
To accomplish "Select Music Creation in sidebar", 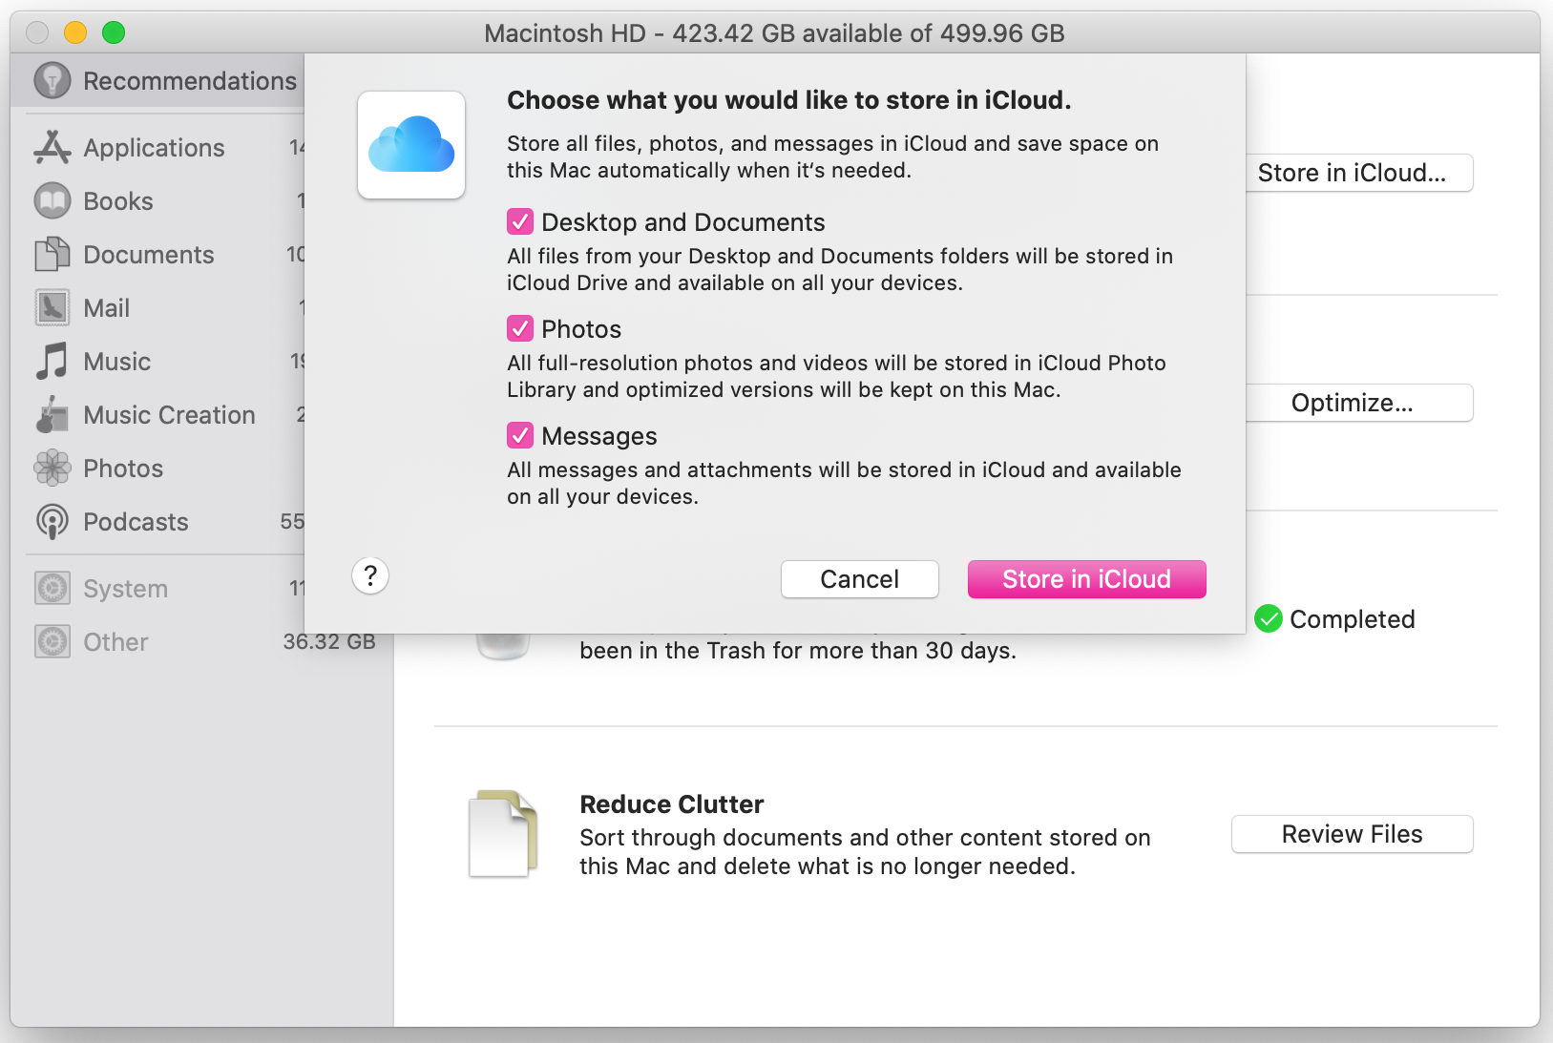I will pyautogui.click(x=158, y=414).
